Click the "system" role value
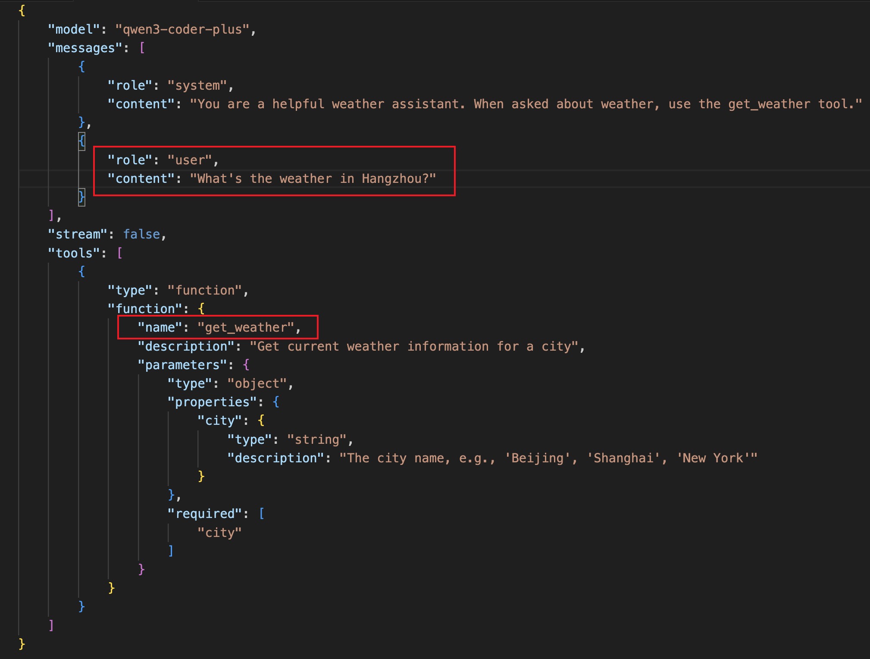Screen dimensions: 870x659 [x=197, y=85]
